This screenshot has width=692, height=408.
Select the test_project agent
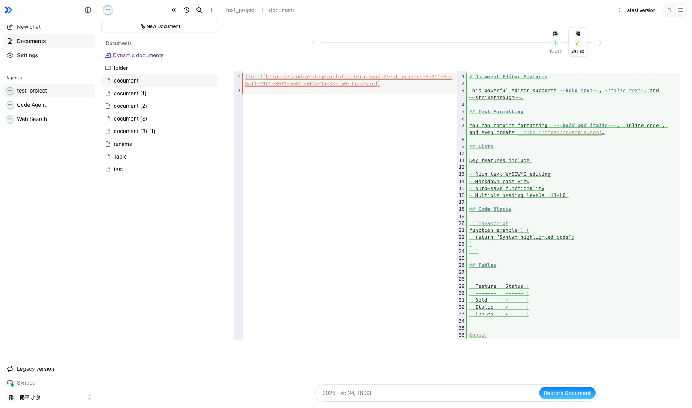tap(49, 91)
